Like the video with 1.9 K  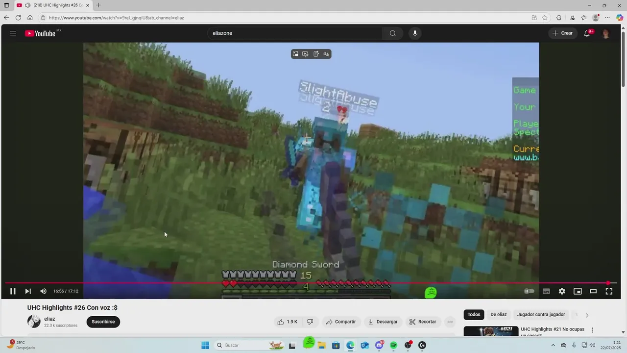pyautogui.click(x=288, y=322)
